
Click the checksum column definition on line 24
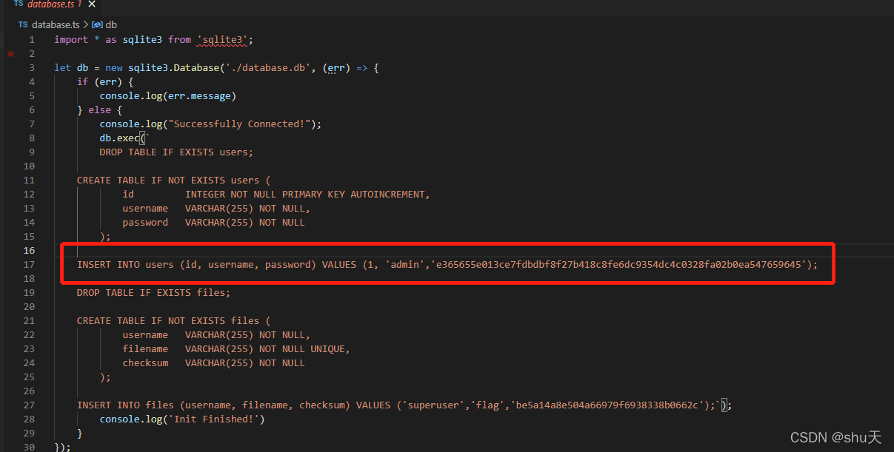coord(213,363)
